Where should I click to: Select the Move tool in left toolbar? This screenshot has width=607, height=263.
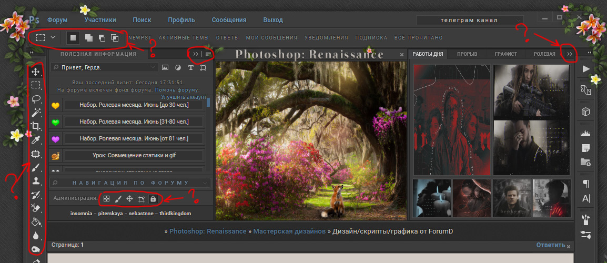click(x=36, y=72)
